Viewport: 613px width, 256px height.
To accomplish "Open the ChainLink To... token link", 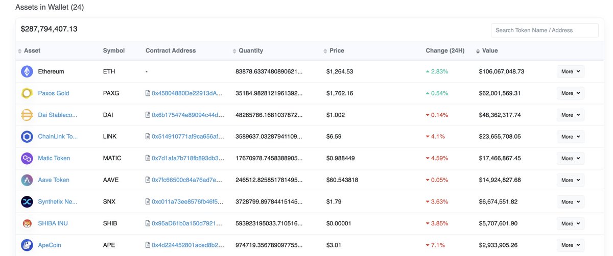I will tap(58, 137).
